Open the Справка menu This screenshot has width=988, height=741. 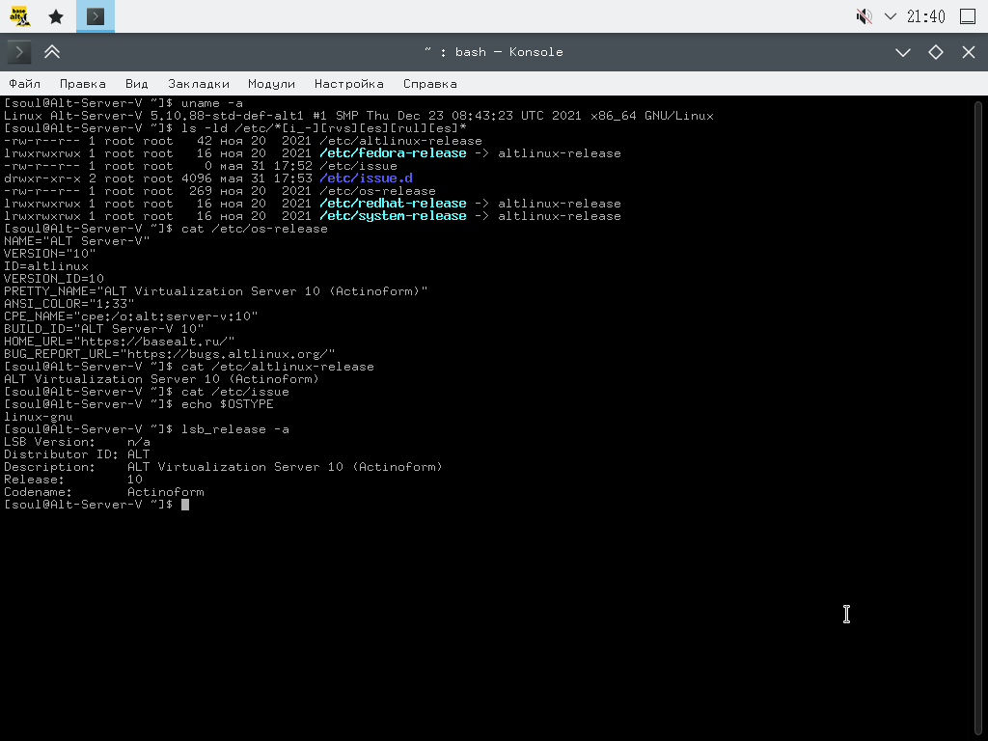[x=430, y=84]
